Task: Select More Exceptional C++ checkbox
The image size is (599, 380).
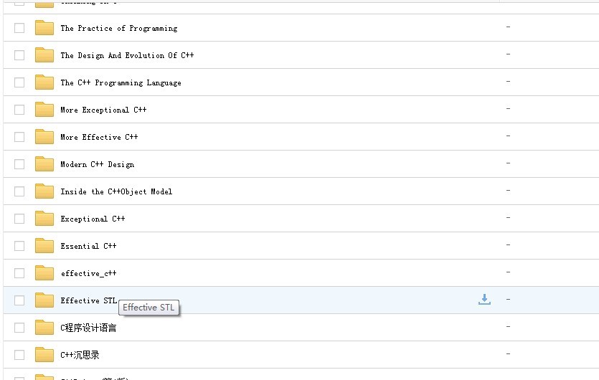Action: [x=19, y=110]
